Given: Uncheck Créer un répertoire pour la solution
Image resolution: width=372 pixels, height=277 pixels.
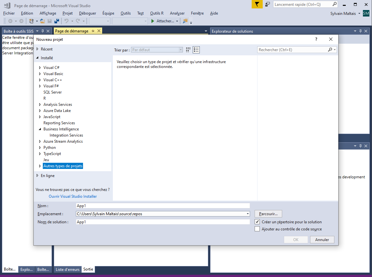Looking at the screenshot, I should click(257, 222).
